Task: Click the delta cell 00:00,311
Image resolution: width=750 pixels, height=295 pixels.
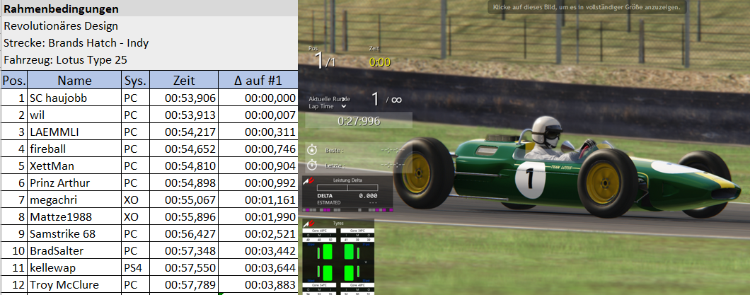Action: click(x=258, y=132)
